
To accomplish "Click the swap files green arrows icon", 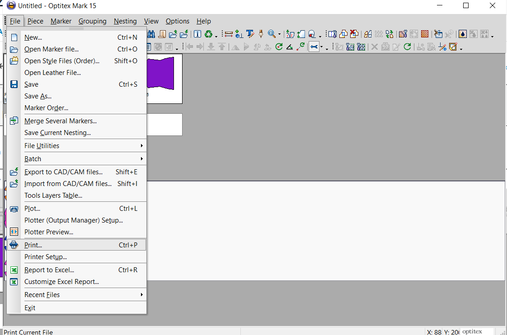I will point(390,34).
